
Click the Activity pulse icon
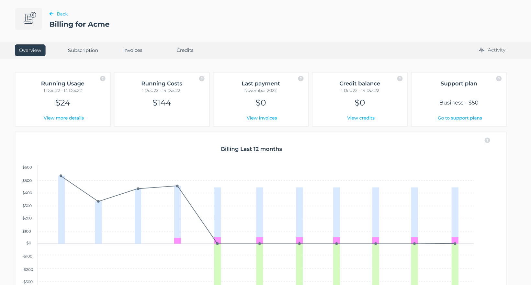482,50
